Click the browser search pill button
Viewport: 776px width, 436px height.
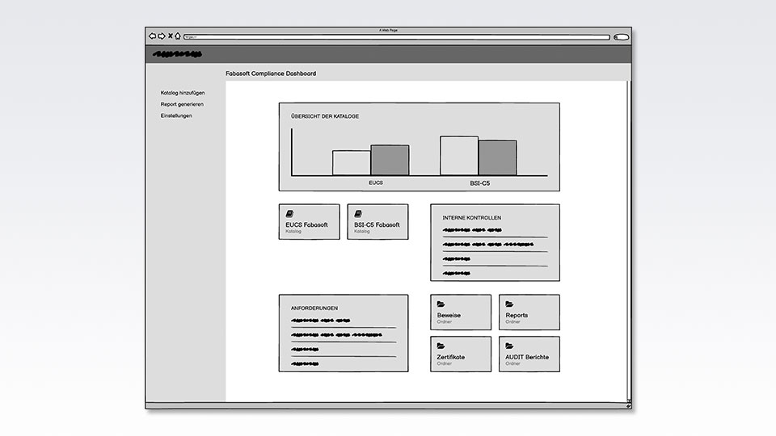621,37
